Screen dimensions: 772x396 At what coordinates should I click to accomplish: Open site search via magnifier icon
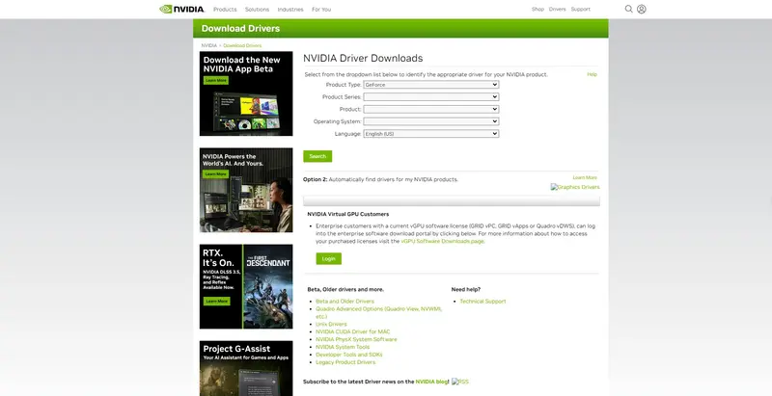click(x=629, y=9)
